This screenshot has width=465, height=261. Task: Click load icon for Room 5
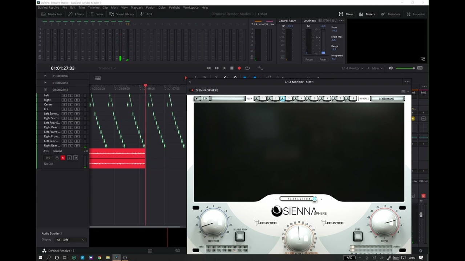(x=308, y=99)
